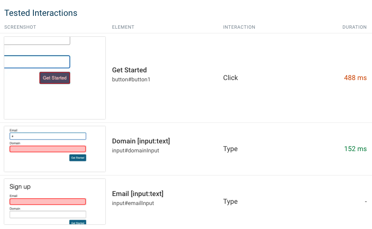Viewport: 372px width, 229px height.
Task: Click the 'Domain [input:text]' element name
Action: click(x=141, y=141)
